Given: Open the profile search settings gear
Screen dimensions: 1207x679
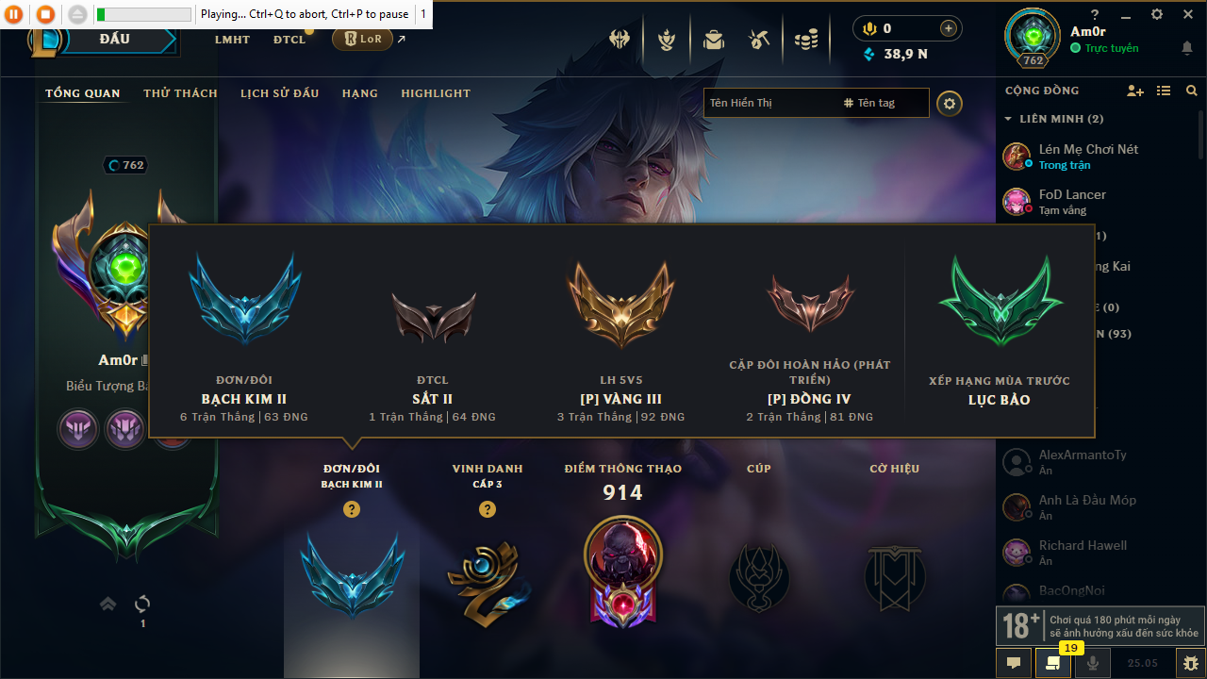Looking at the screenshot, I should click(950, 103).
